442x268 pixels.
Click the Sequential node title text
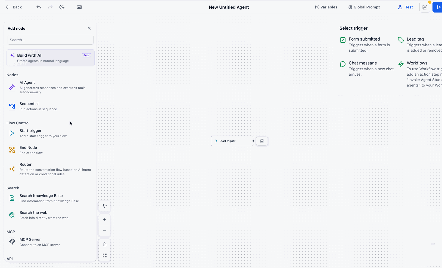click(x=29, y=104)
